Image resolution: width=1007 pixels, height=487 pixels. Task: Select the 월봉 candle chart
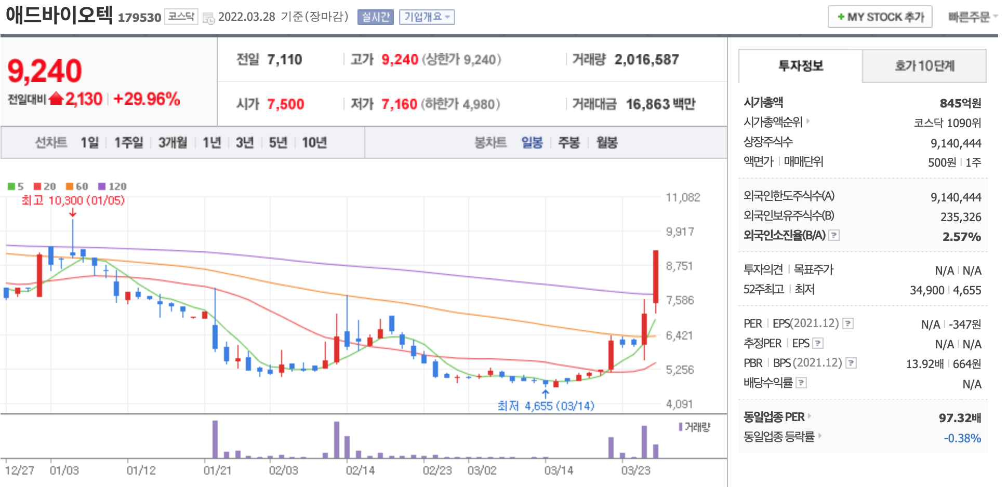click(607, 142)
